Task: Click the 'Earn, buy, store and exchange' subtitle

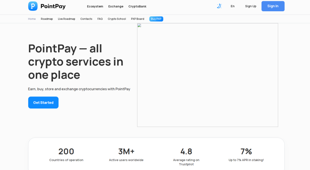Action: 79,89
